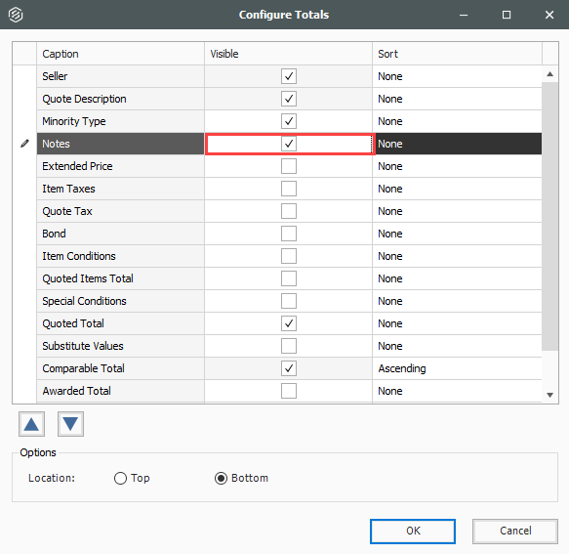
Task: Toggle the Quoted Total visible checkbox
Action: click(289, 323)
